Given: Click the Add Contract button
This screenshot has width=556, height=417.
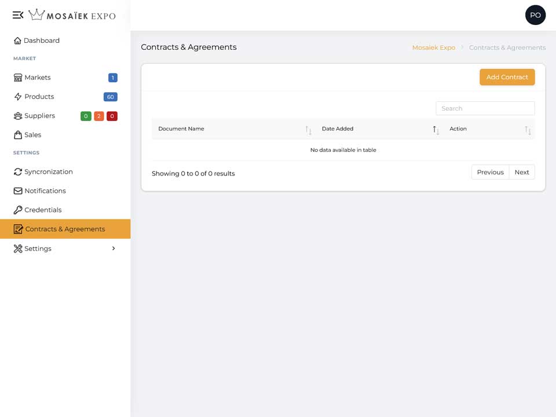Looking at the screenshot, I should pyautogui.click(x=507, y=77).
